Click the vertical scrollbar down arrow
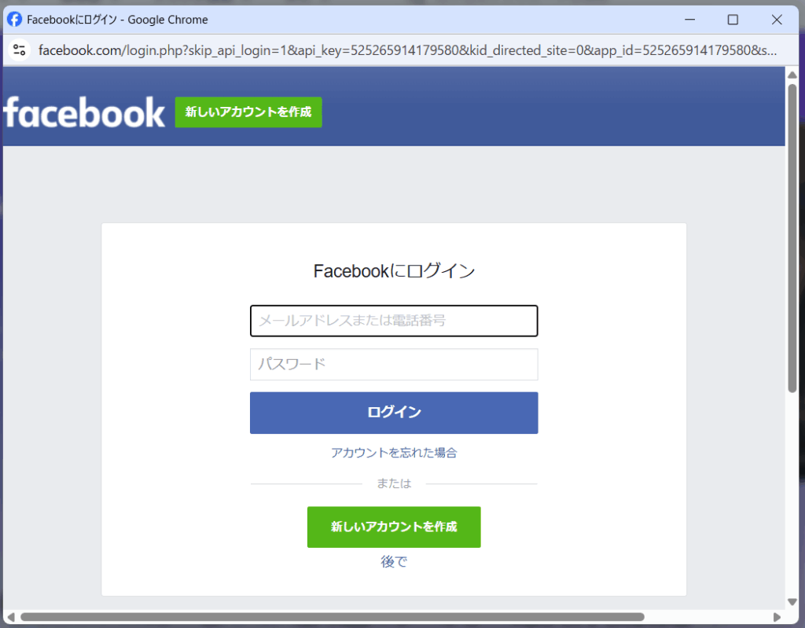Viewport: 805px width, 628px height. (x=792, y=602)
